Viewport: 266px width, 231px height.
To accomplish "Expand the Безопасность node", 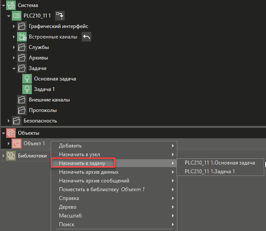I will (x=9, y=121).
